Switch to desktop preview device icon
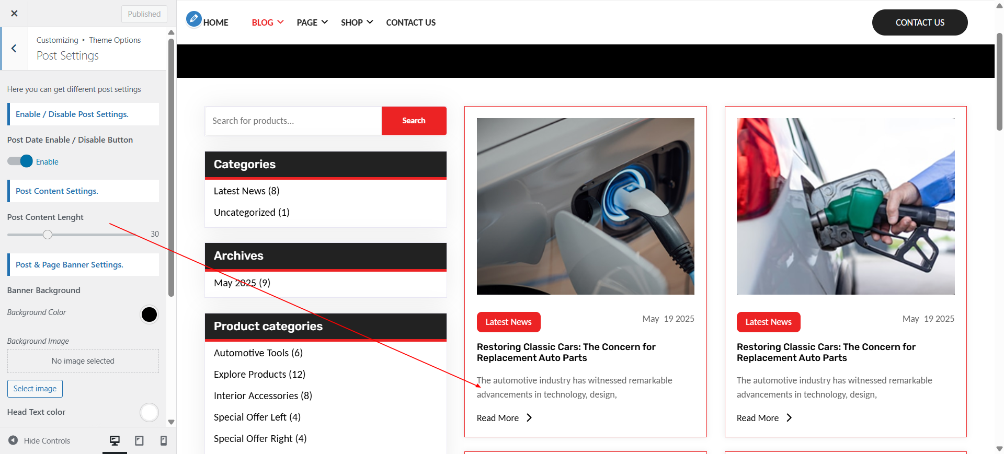 [115, 440]
